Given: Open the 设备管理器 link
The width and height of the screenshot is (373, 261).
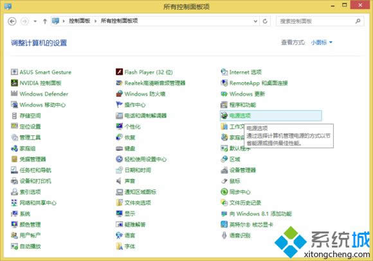Looking at the screenshot, I should point(242,170).
